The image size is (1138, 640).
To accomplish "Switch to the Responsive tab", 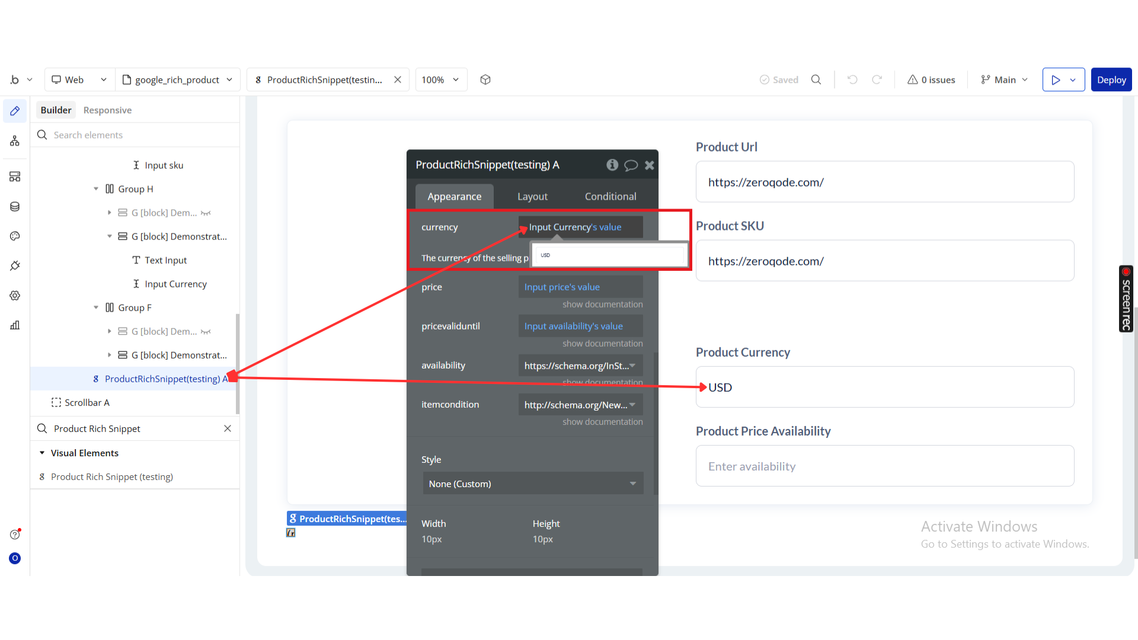I will coord(107,110).
